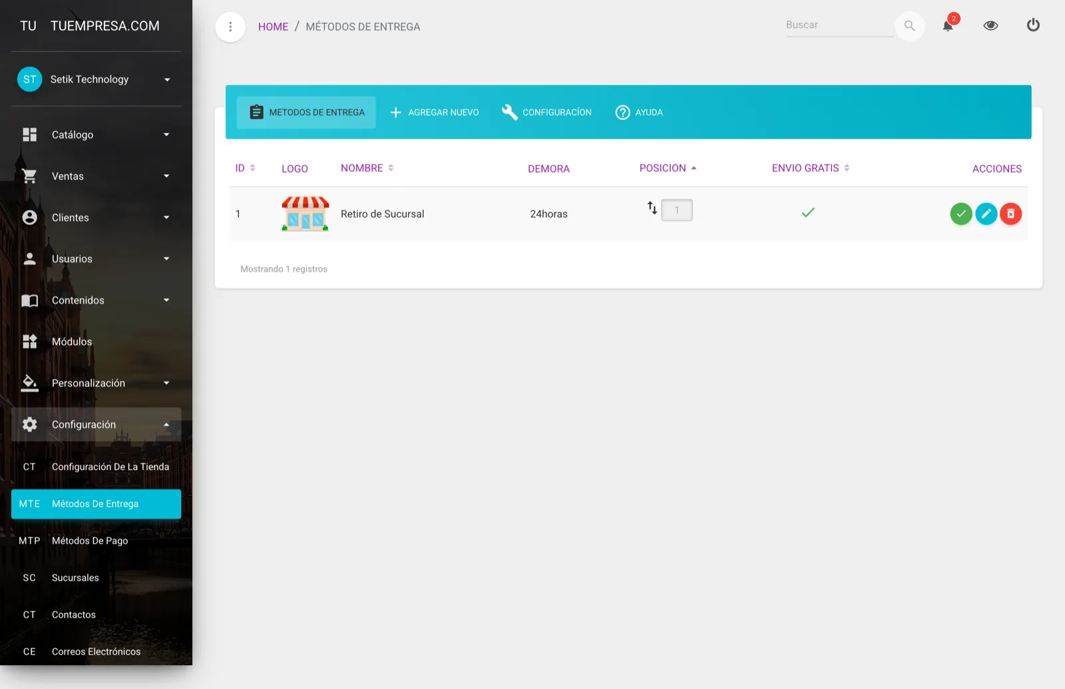The height and width of the screenshot is (689, 1065).
Task: Open Métodos De Pago submenu
Action: pos(96,541)
